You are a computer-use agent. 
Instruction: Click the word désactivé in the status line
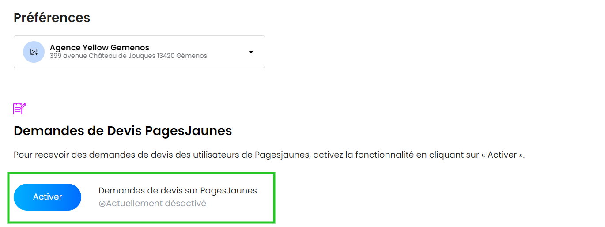pyautogui.click(x=185, y=204)
